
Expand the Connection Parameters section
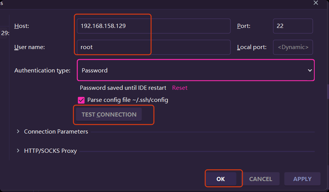[56, 132]
